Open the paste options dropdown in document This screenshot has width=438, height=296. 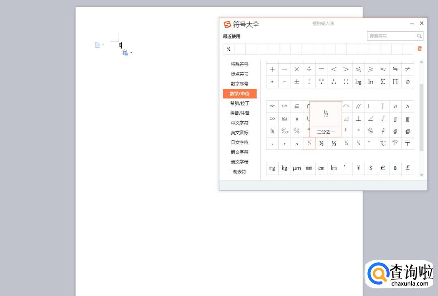point(131,53)
